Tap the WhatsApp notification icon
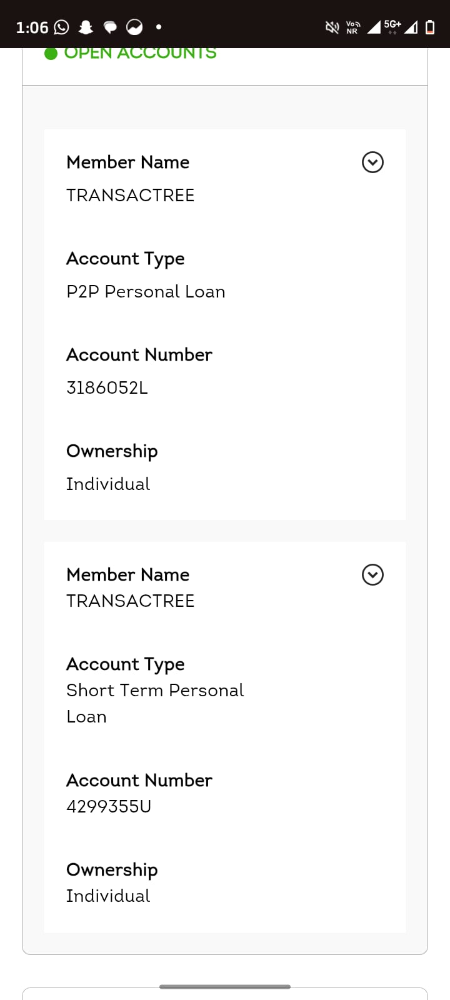 pos(62,27)
